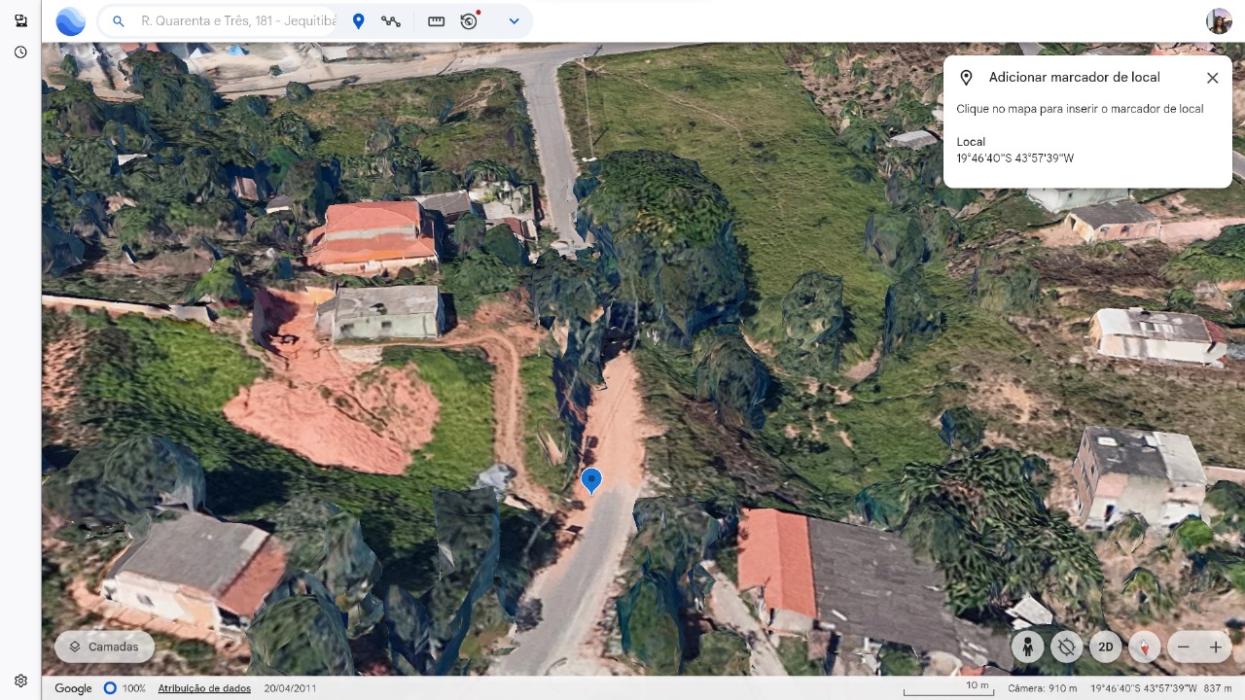Click the Atribuição de dados link
1245x700 pixels.
(x=204, y=688)
